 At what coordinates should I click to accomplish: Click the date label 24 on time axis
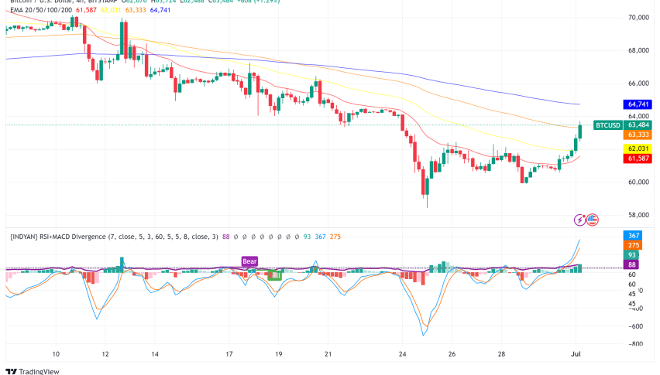tap(402, 354)
